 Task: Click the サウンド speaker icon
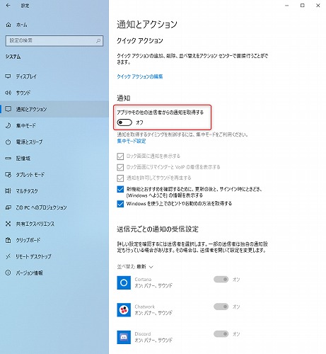[x=8, y=93]
